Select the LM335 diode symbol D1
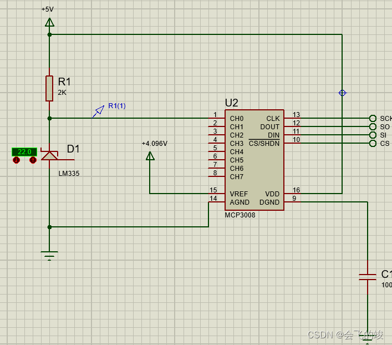Image resolution: width=392 pixels, height=345 pixels. pos(49,155)
